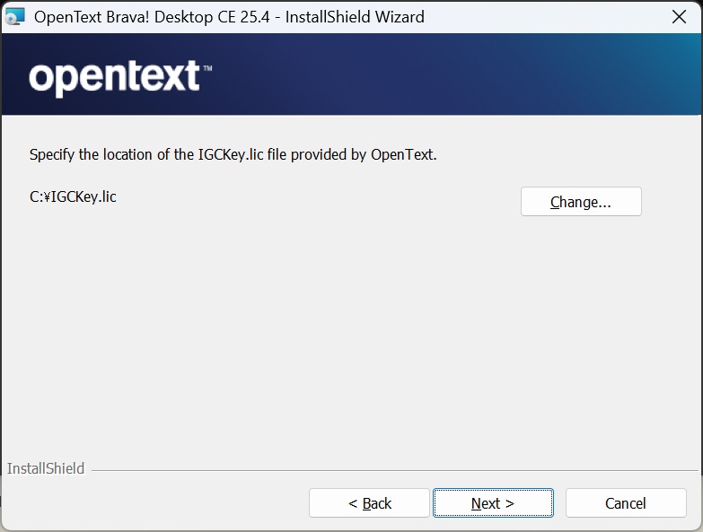Screen dimensions: 703x532
Task: Proceed by pressing the Next button
Action: (493, 503)
